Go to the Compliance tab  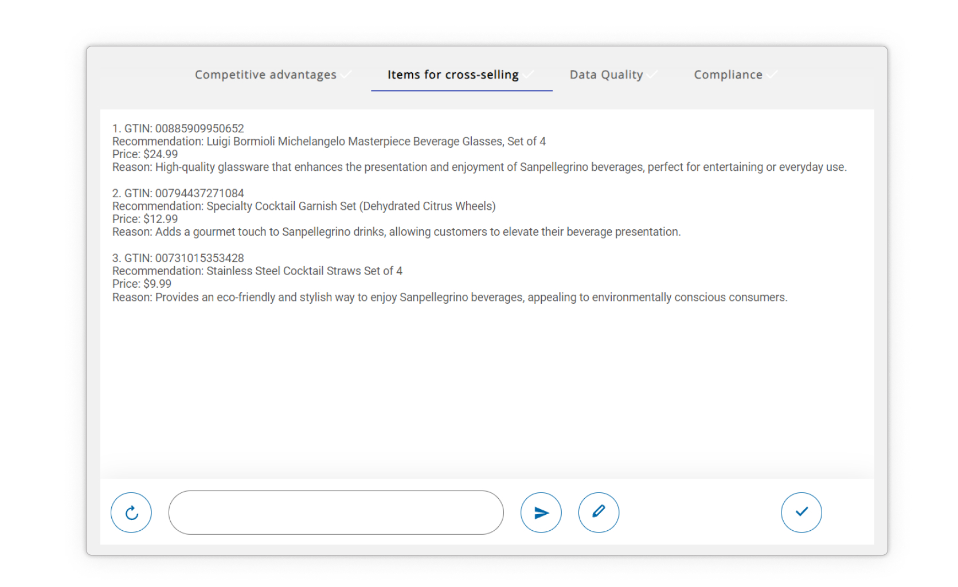tap(728, 75)
